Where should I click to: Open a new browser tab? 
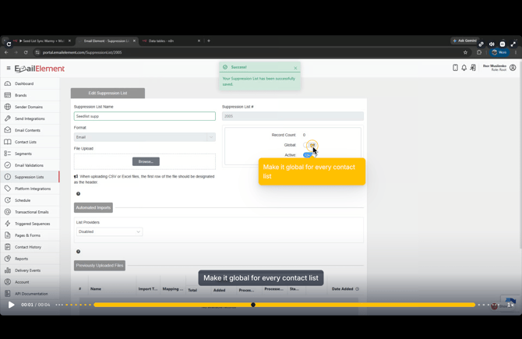209,41
